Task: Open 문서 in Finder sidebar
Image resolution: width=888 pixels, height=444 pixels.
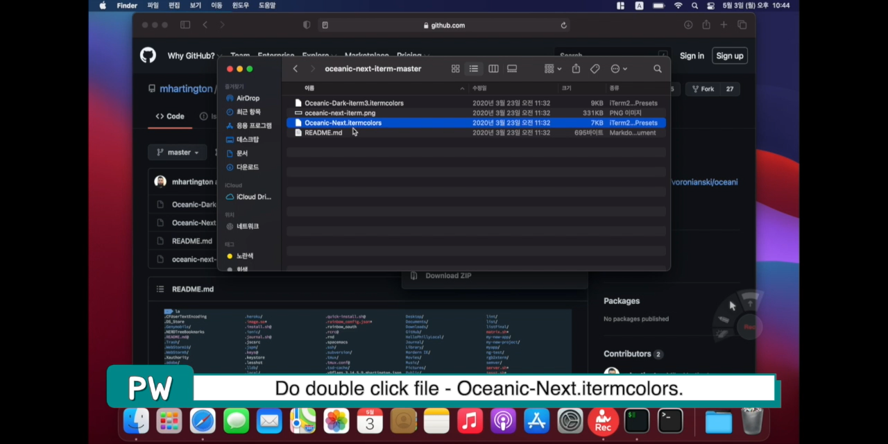Action: coord(242,153)
